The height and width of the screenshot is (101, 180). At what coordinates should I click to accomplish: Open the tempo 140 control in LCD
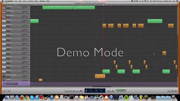click(x=96, y=91)
